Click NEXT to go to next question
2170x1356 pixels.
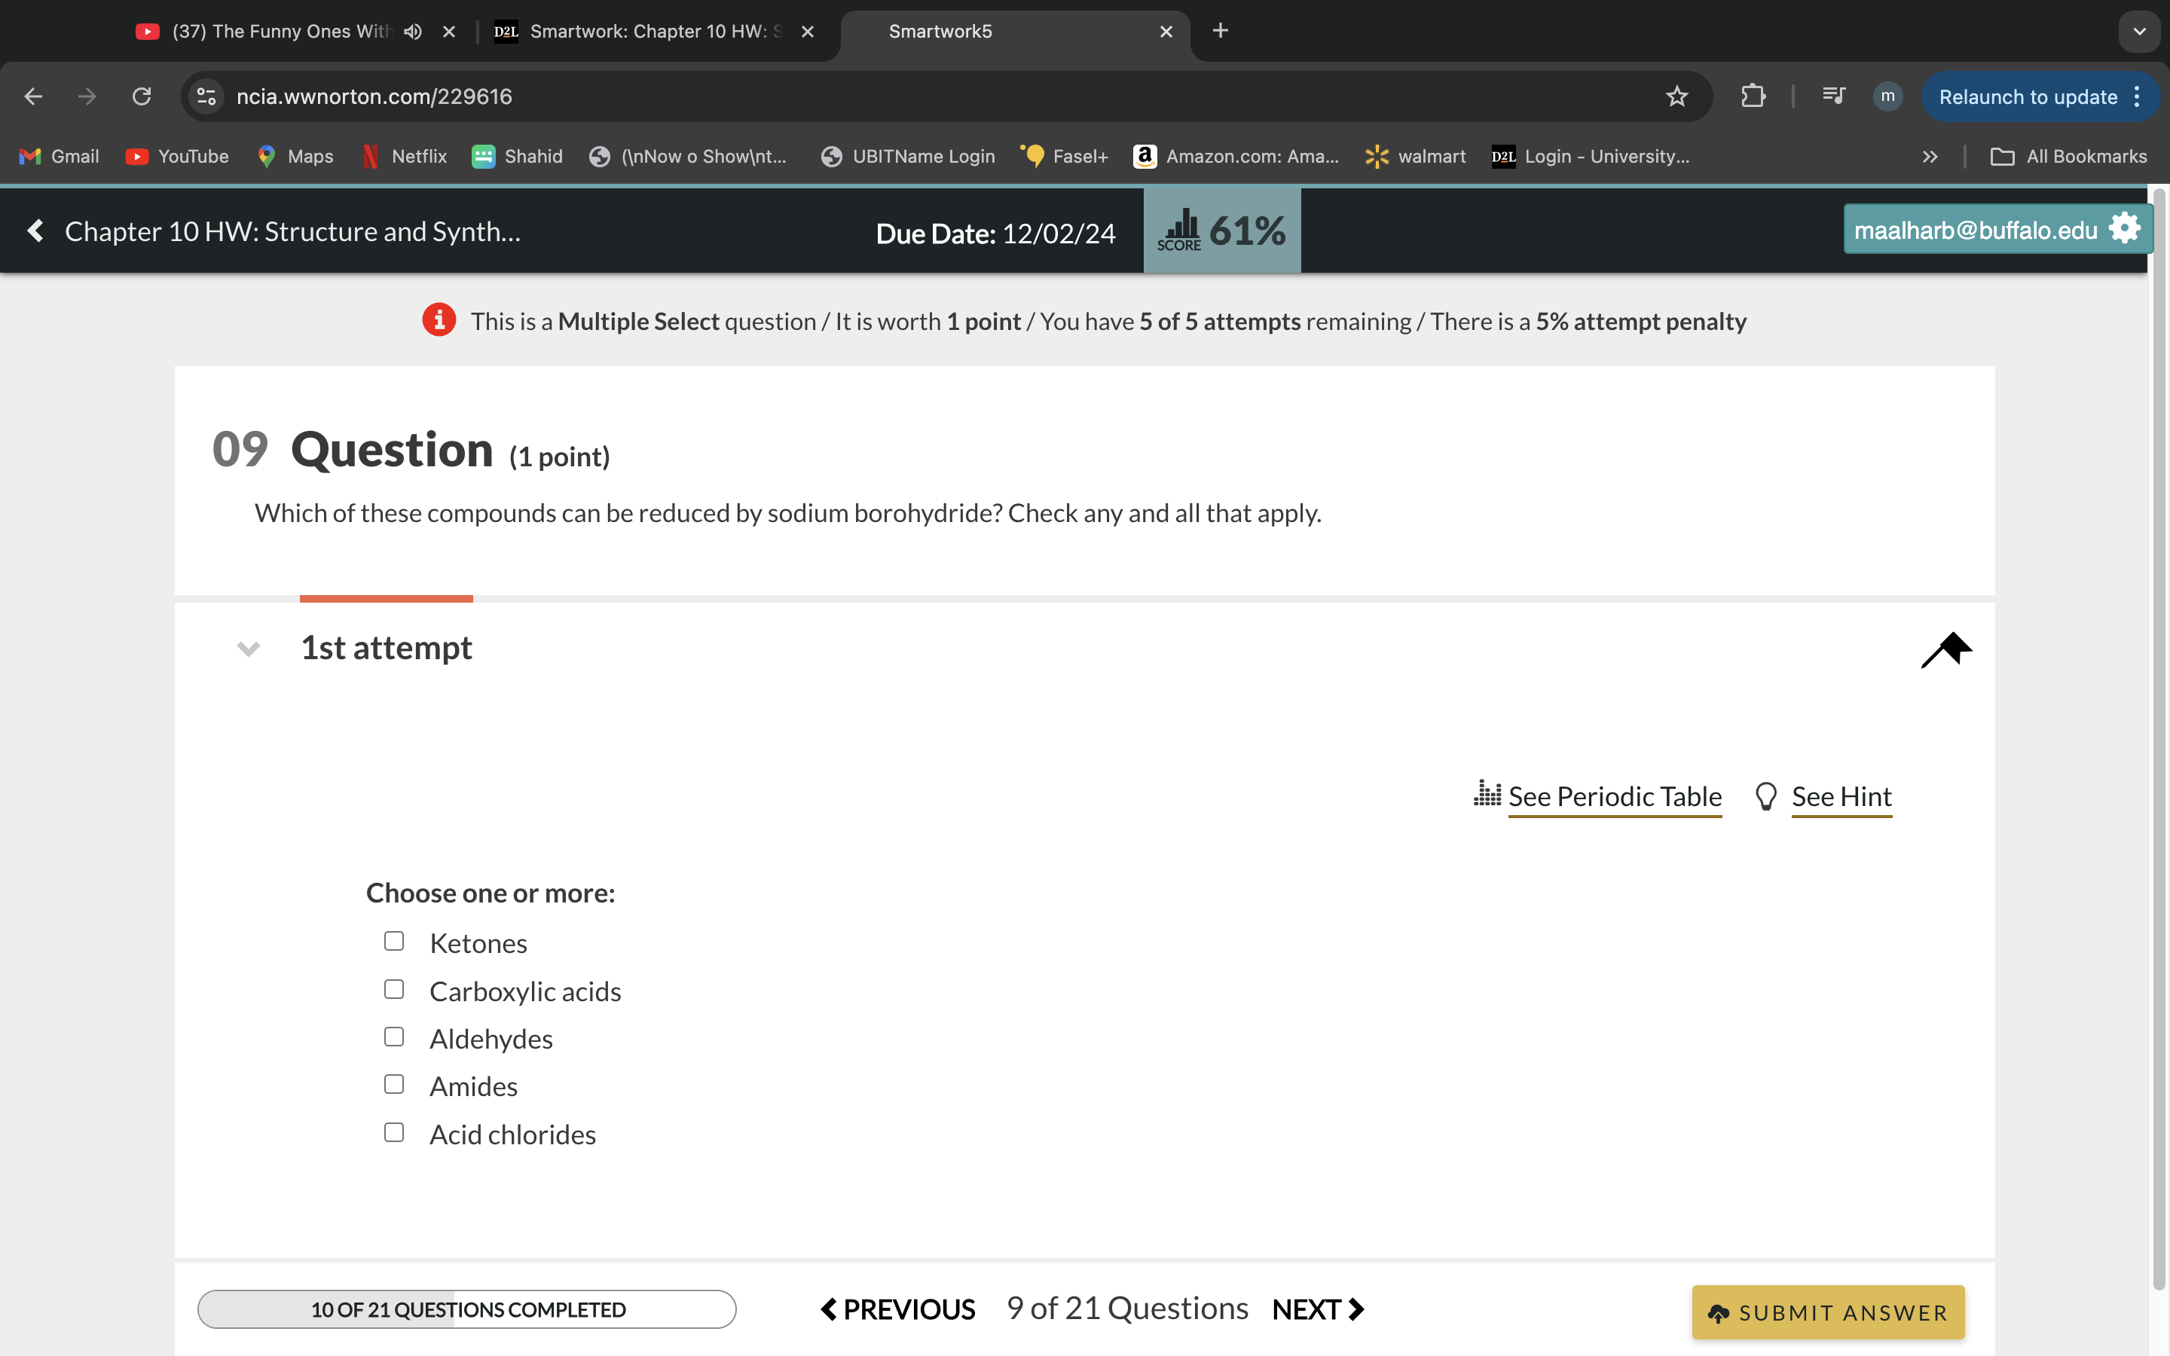pyautogui.click(x=1316, y=1309)
